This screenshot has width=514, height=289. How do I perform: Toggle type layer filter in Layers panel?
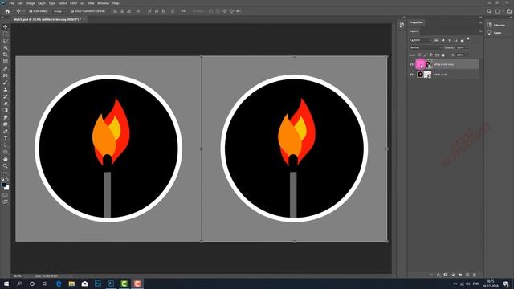450,40
